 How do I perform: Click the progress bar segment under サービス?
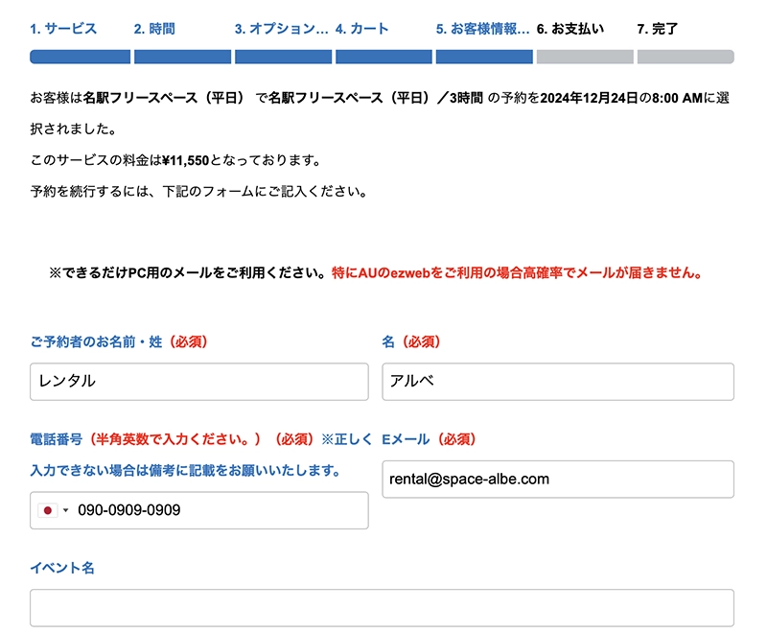pos(81,58)
